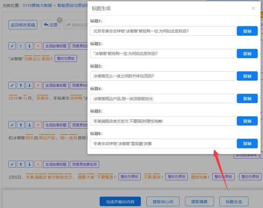Image resolution: width=263 pixels, height=208 pixels.
Task: Click 完成并输出内容 button
Action: point(120,201)
